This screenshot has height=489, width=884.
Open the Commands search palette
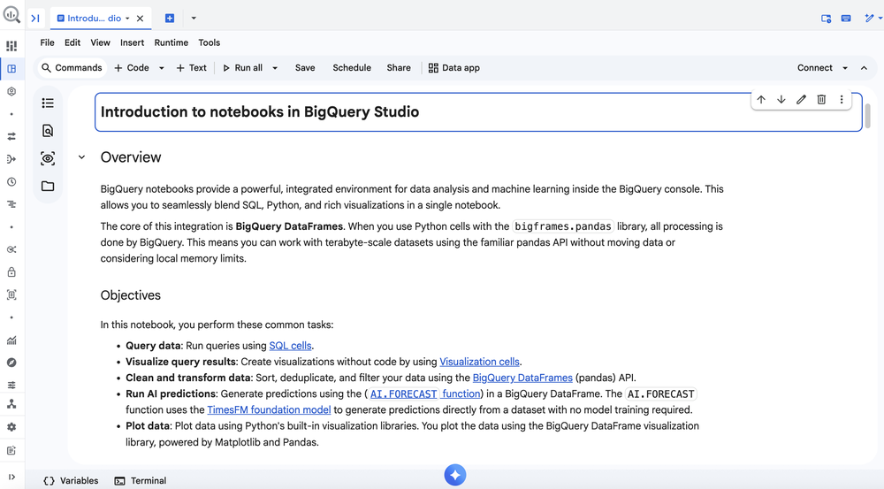[x=72, y=68]
